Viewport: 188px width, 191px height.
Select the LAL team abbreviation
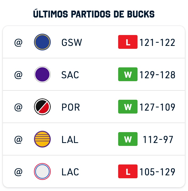[x=70, y=140]
